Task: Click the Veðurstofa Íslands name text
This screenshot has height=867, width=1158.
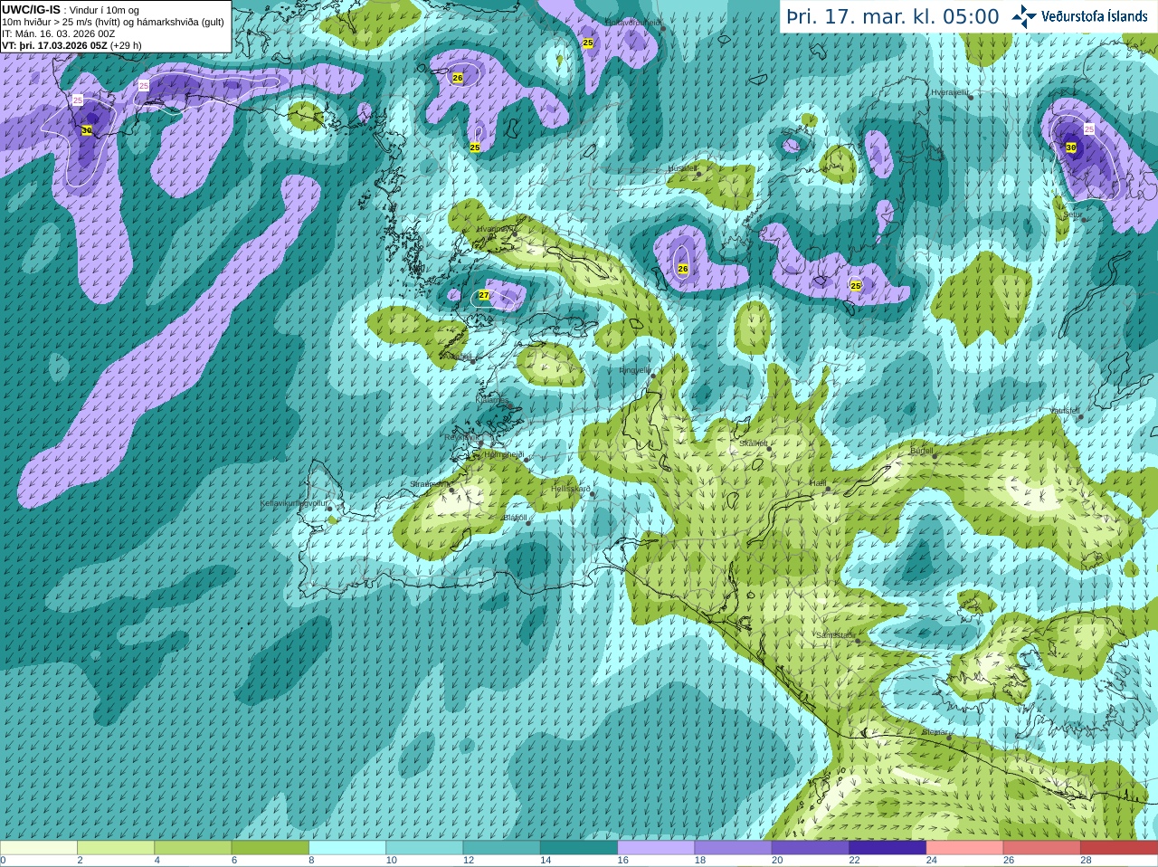Action: [x=1095, y=16]
